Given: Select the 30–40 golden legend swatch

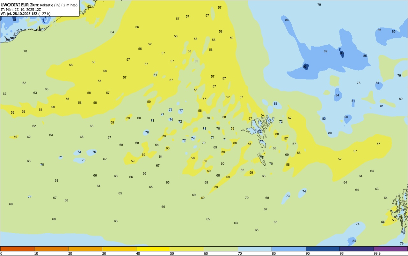Looking at the screenshot, I should tap(119, 249).
